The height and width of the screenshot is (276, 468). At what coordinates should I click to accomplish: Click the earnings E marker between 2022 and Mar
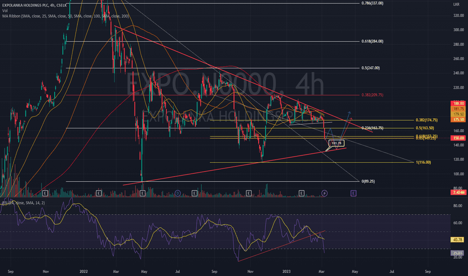coord(98,193)
